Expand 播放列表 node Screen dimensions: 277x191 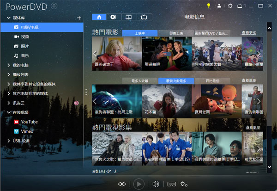point(8,74)
